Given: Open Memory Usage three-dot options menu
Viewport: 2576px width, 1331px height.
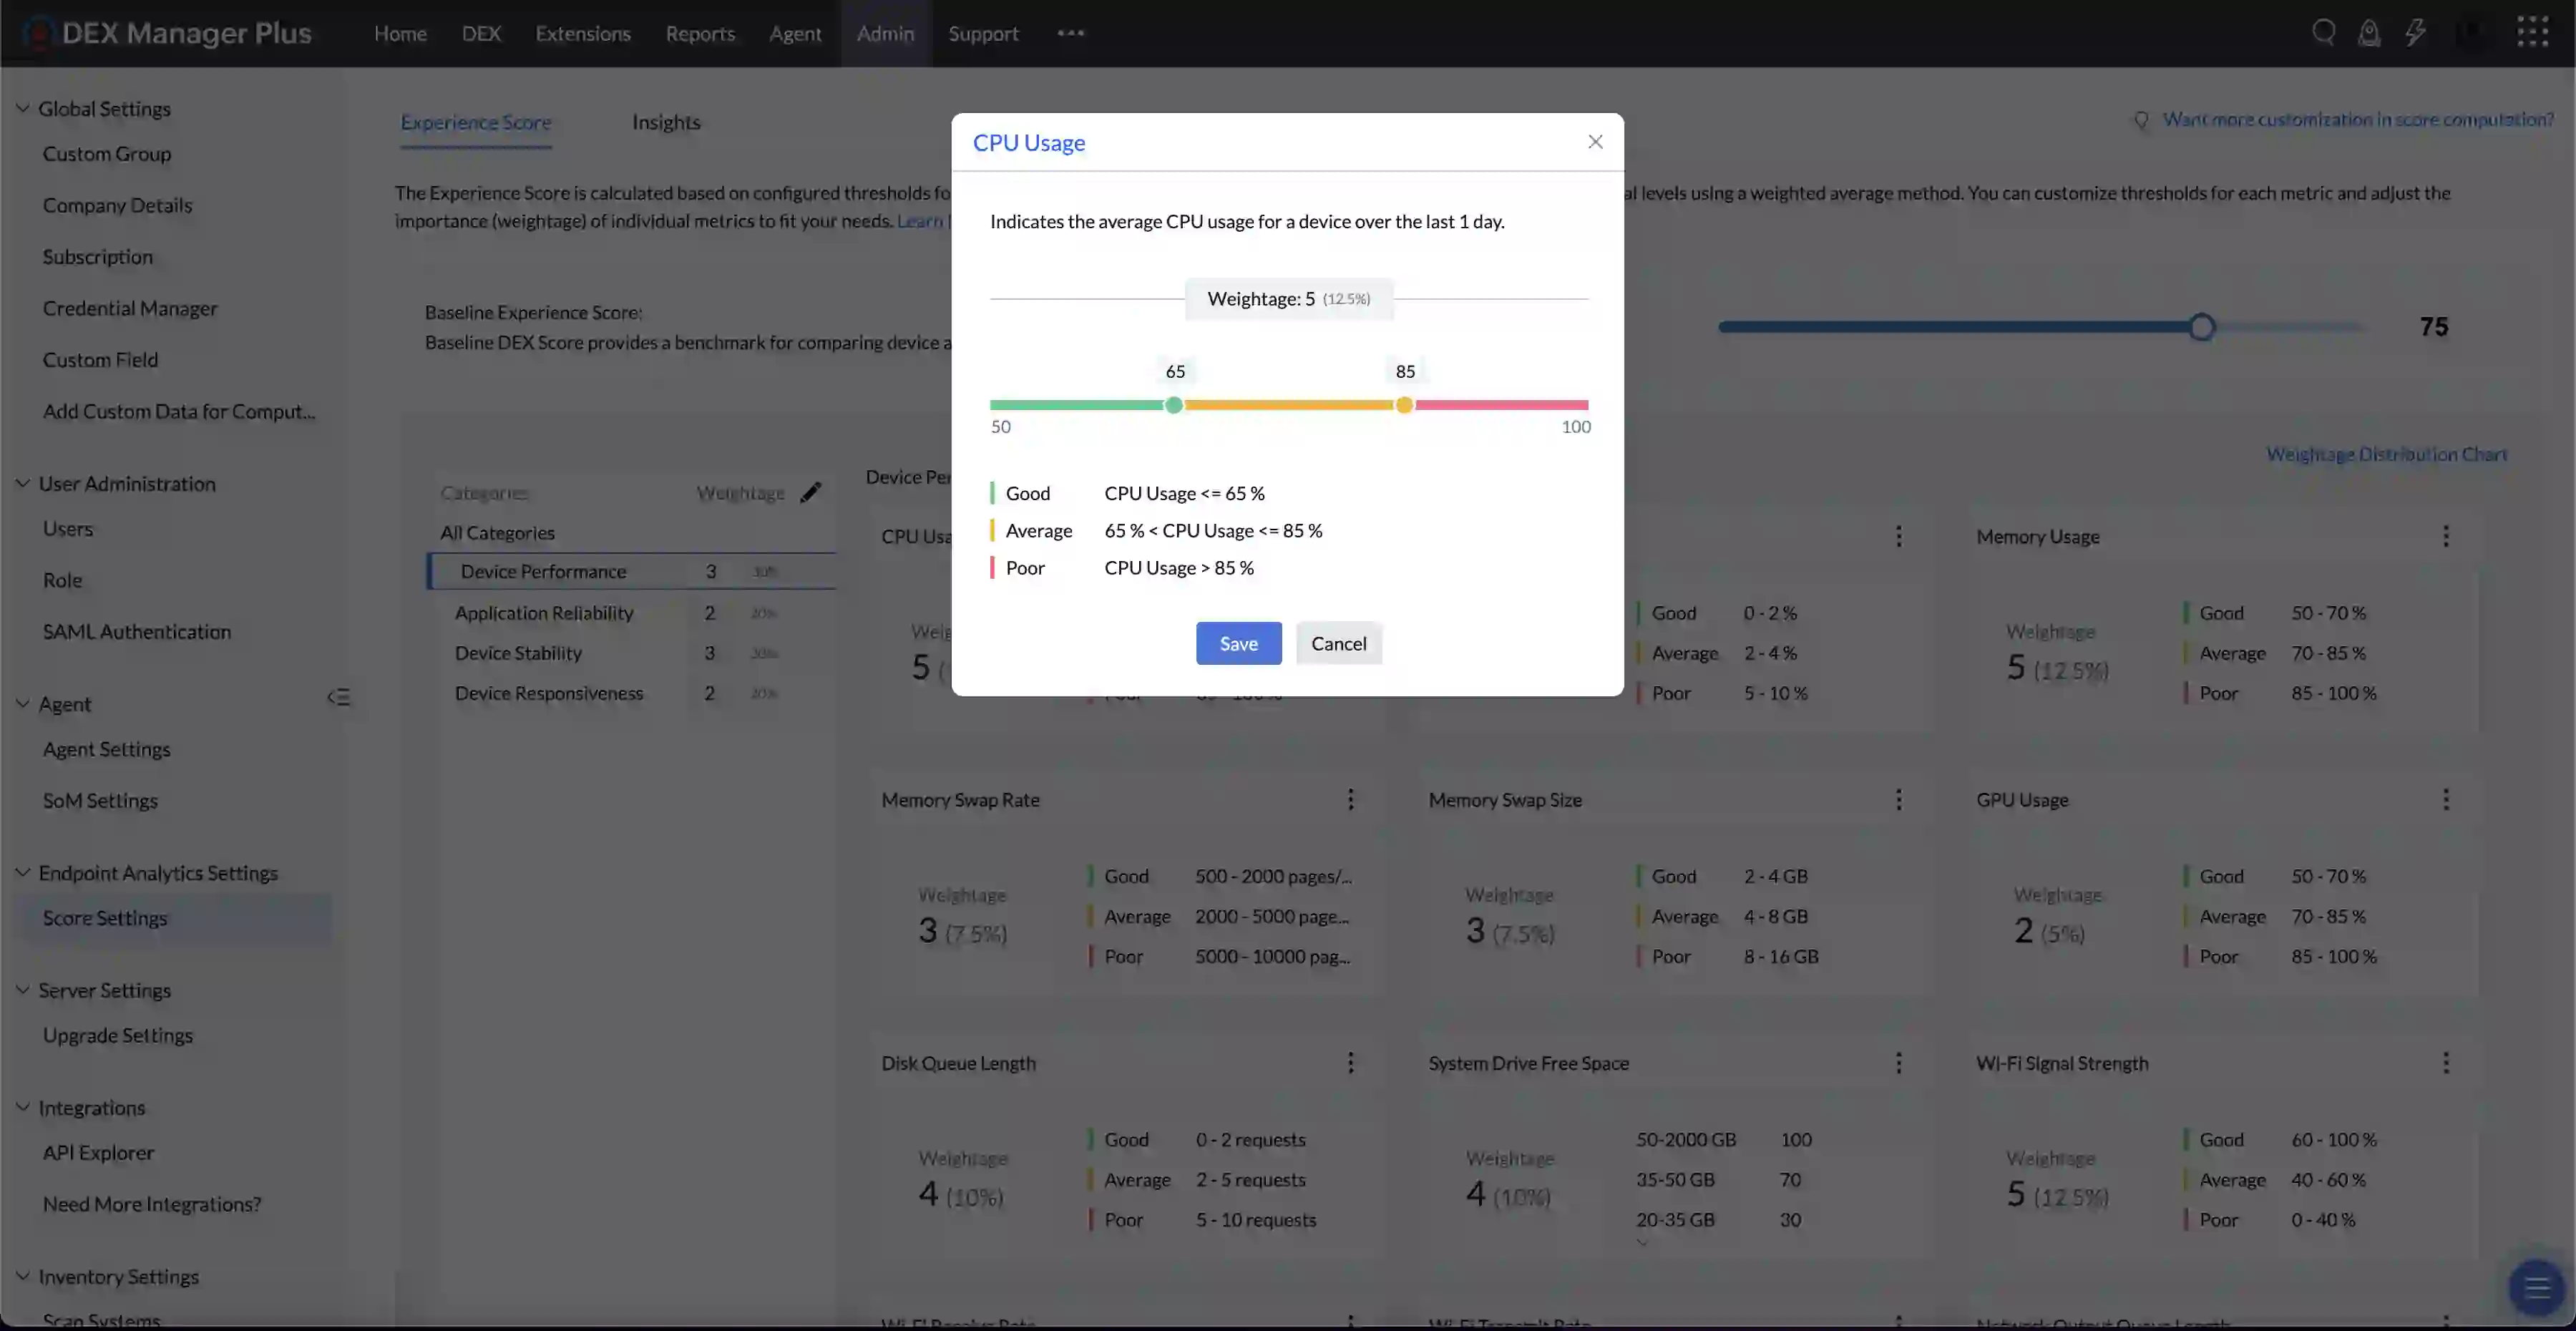Looking at the screenshot, I should coord(2447,536).
